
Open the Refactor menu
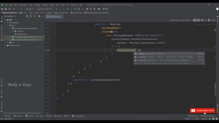pos(45,5)
